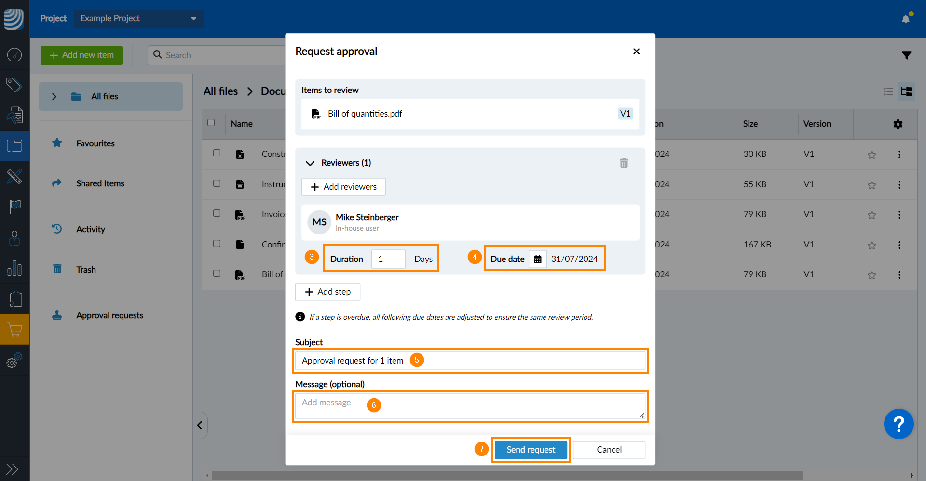Click the Add reviewers button
Image resolution: width=926 pixels, height=481 pixels.
(x=343, y=187)
